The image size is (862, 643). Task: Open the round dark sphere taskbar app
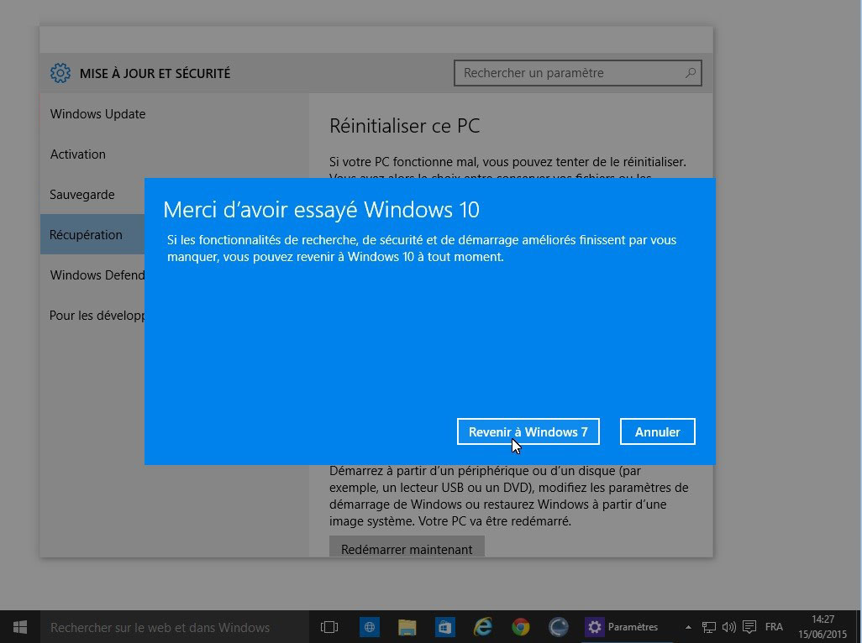pos(559,626)
